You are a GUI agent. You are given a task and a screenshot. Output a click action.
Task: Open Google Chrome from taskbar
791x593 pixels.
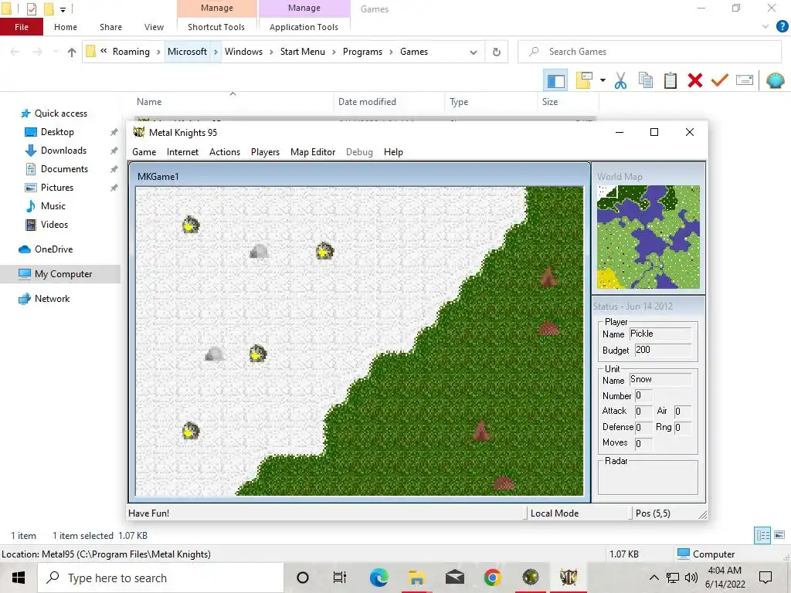tap(492, 578)
